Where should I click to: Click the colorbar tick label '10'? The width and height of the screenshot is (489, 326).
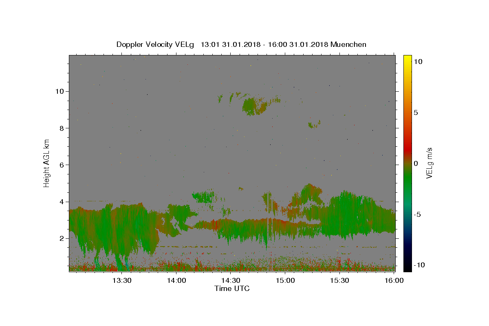pyautogui.click(x=418, y=61)
